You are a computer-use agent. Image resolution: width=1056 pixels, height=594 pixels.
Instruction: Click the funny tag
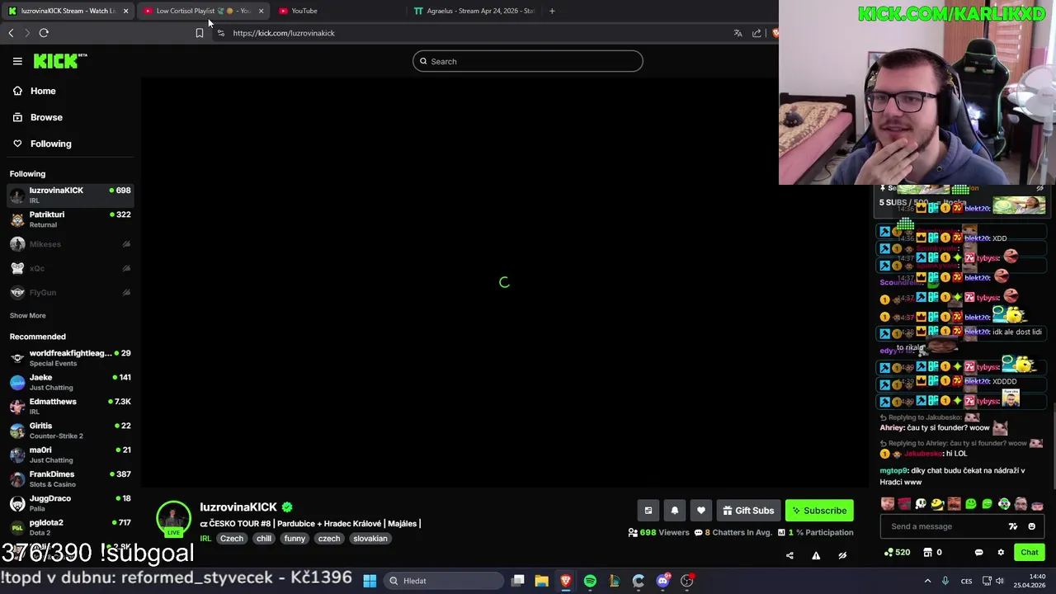coord(295,539)
